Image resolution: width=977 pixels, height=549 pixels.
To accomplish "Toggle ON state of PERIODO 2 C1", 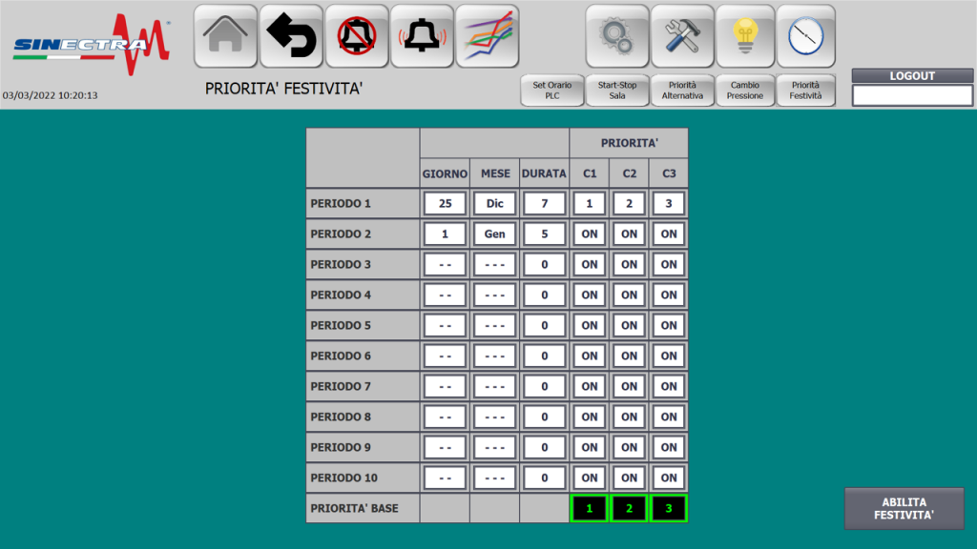I will click(x=590, y=234).
